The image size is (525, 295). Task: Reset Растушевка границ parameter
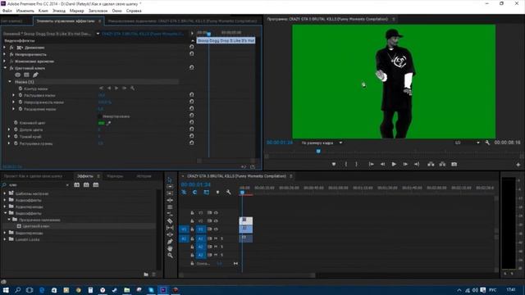point(191,143)
